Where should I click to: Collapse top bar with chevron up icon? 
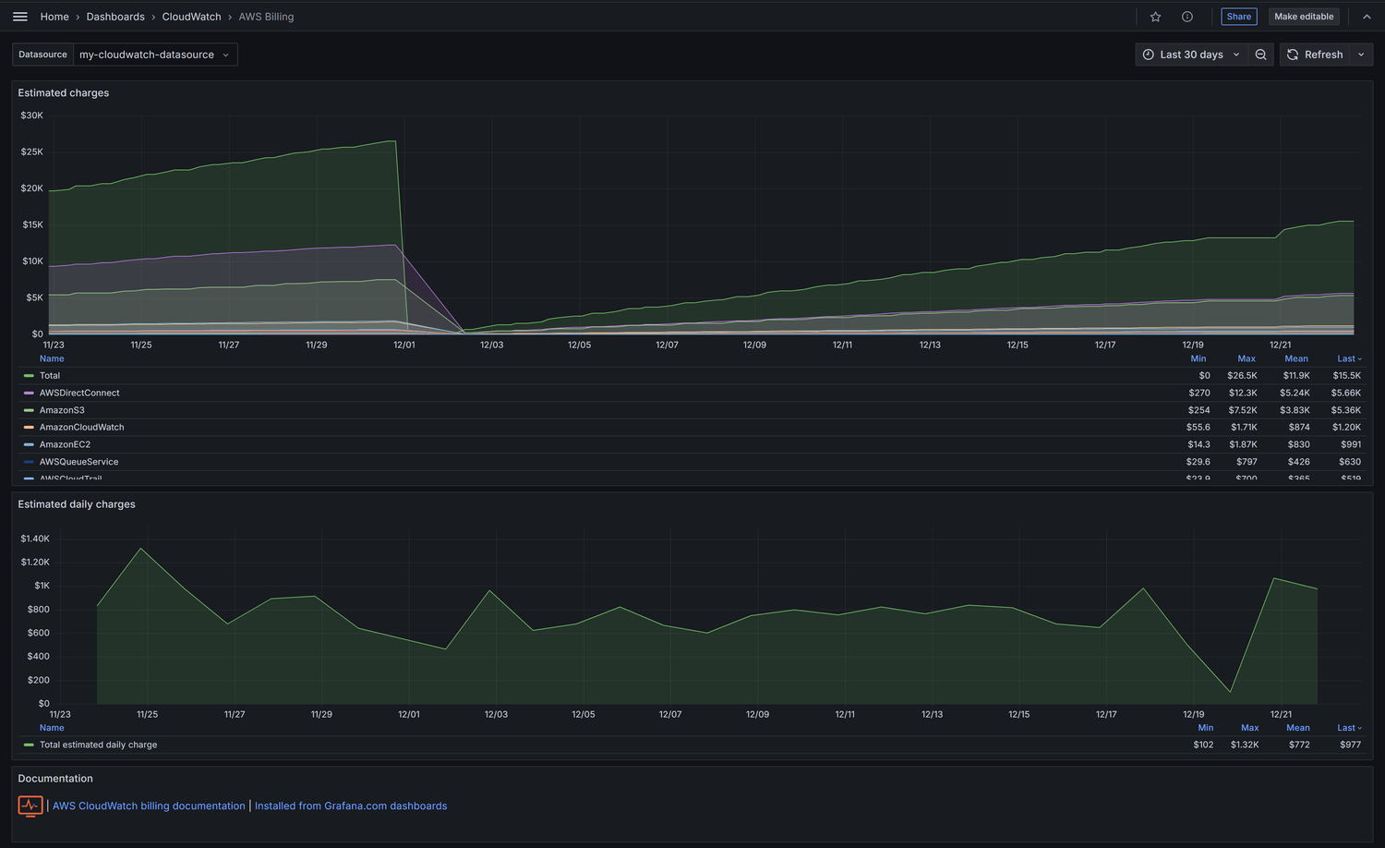tap(1367, 17)
